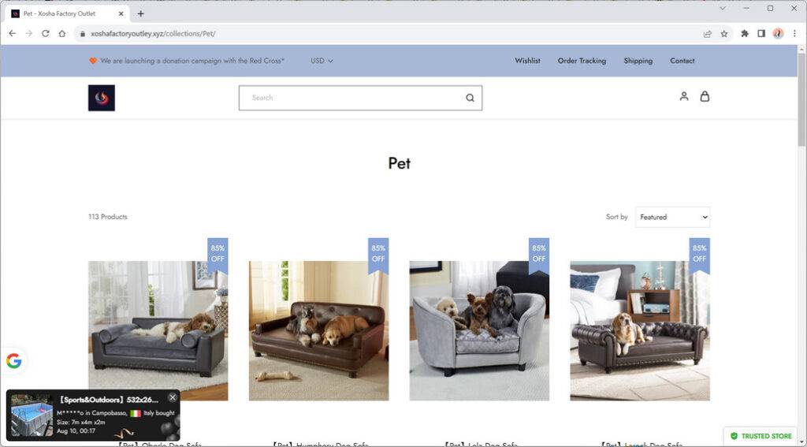The image size is (807, 447).
Task: Click the Google G floating badge
Action: pyautogui.click(x=14, y=361)
